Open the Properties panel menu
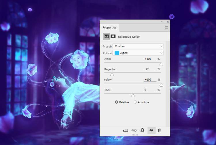The width and height of the screenshot is (216, 145). pos(167,28)
